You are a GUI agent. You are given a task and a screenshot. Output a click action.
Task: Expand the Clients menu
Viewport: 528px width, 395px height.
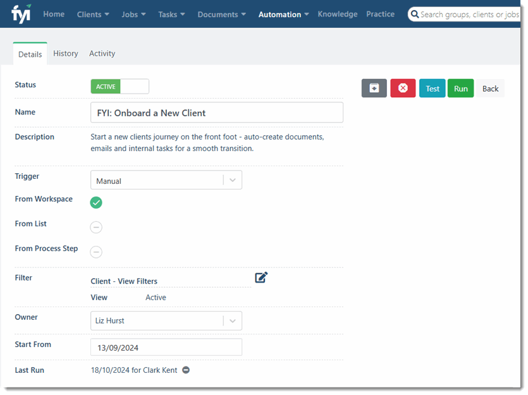[93, 15]
